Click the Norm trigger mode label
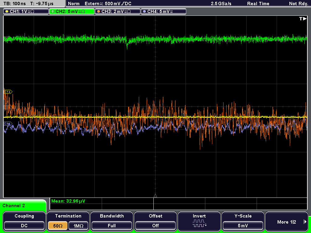Image resolution: width=311 pixels, height=233 pixels. 74,4
